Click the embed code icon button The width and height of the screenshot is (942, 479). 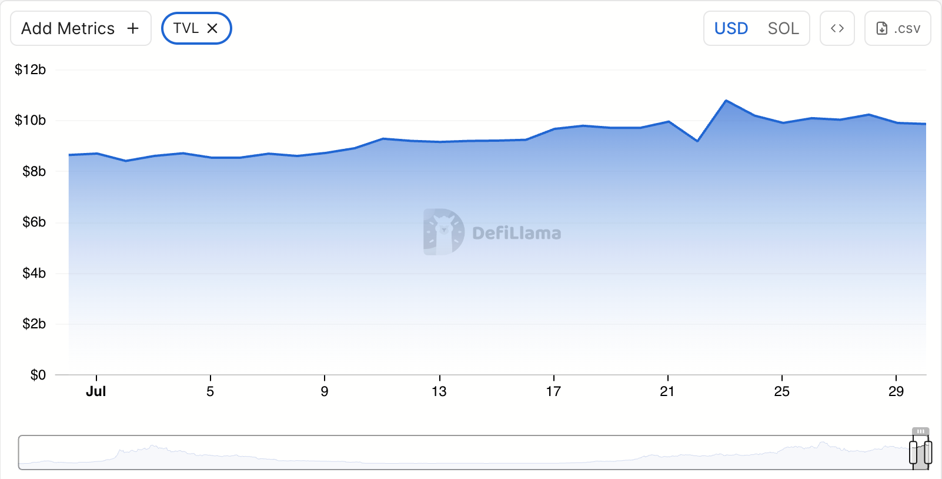point(837,28)
